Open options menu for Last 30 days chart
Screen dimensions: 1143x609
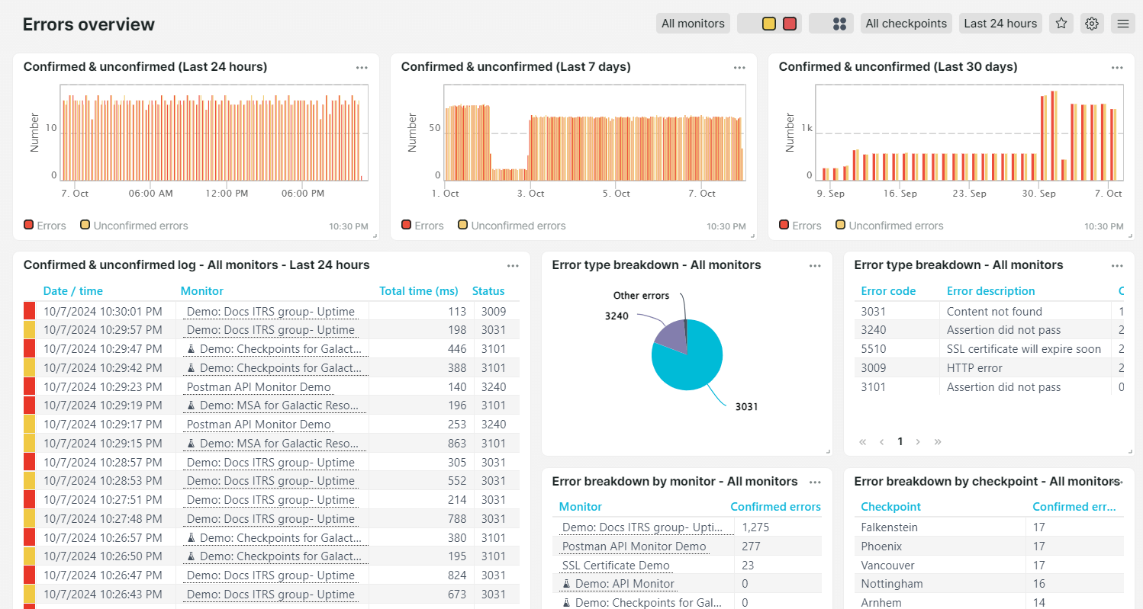[1117, 68]
